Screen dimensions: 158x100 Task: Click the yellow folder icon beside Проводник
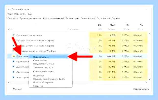click(x=14, y=56)
